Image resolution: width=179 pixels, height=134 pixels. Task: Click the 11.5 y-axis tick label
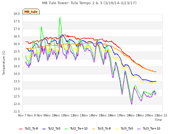point(17,112)
